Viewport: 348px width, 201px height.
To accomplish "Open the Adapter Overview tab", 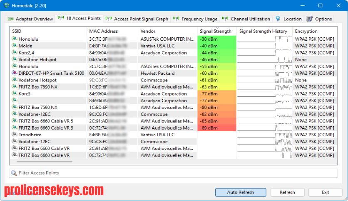I will pos(30,19).
